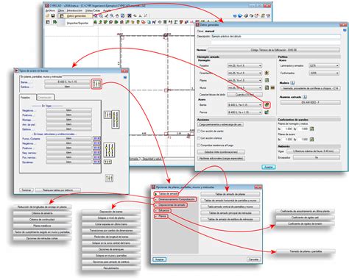The image size is (349, 280).
Task: Click Aceptar in Datos generales dialog
Action: 269,167
